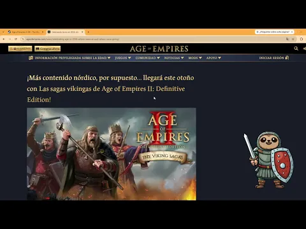Close the Steam Age of Empires tab
This screenshot has width=306, height=229.
pyautogui.click(x=43, y=32)
